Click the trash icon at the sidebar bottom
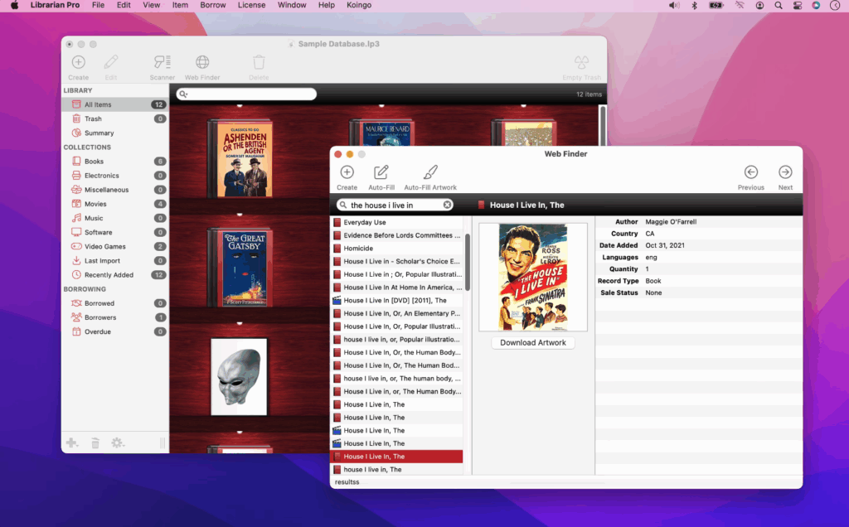849x527 pixels. pos(95,442)
